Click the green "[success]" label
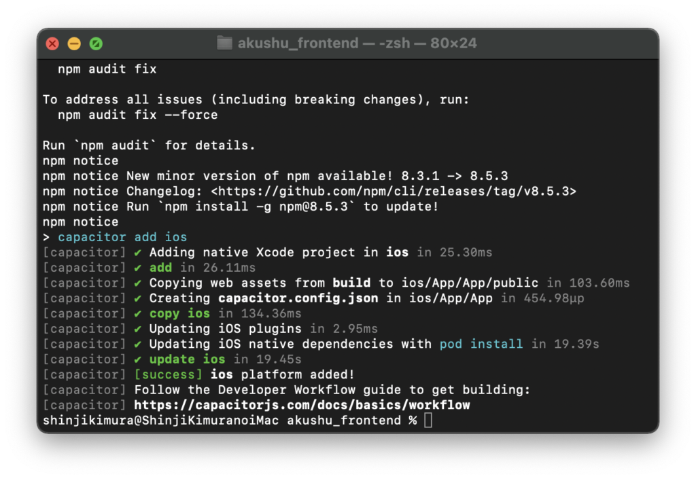696x479 pixels. click(169, 375)
